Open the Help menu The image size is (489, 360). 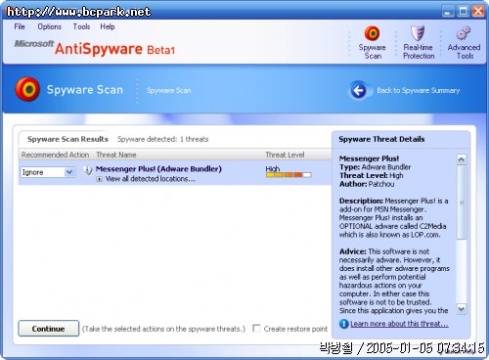tap(108, 26)
